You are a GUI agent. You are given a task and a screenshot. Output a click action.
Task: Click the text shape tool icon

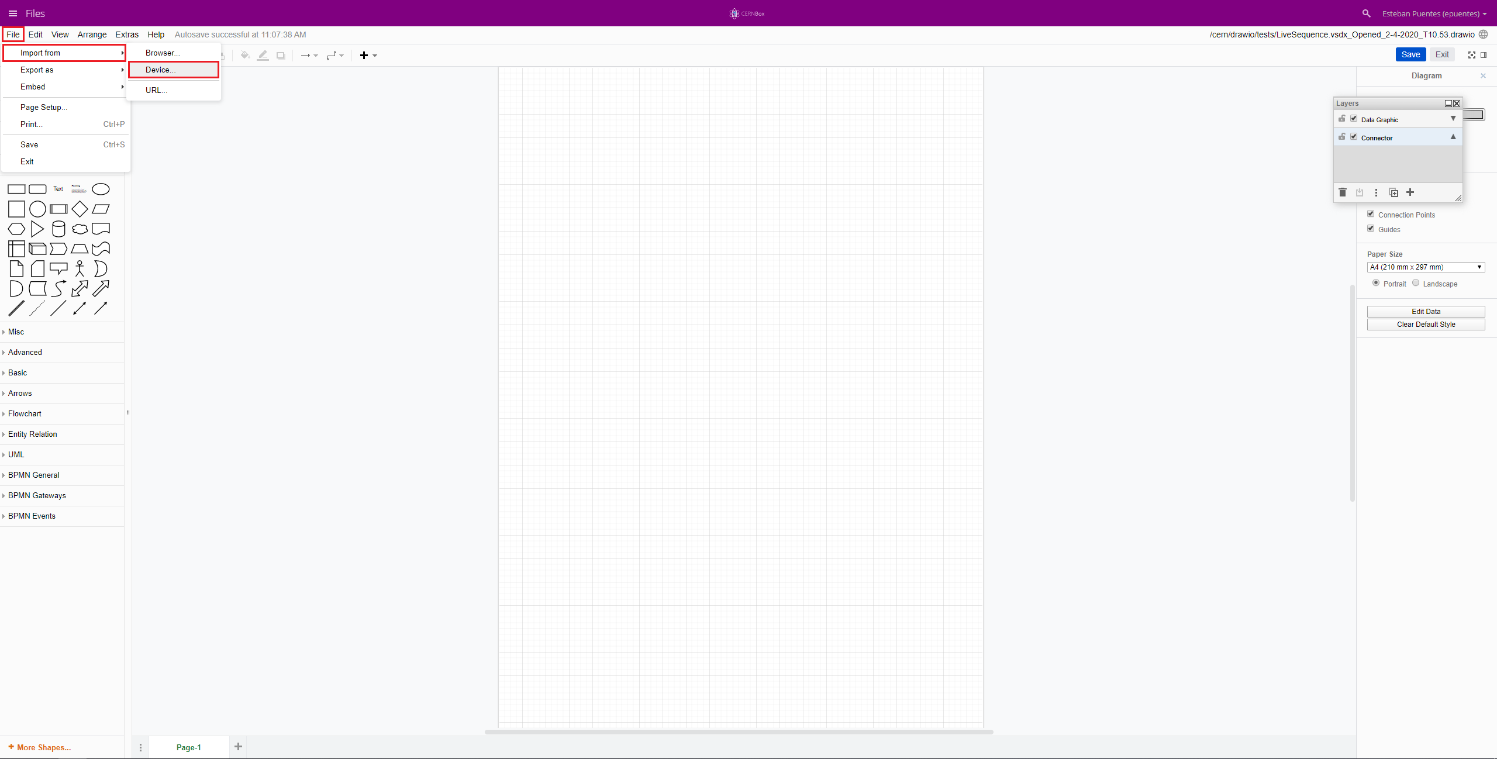58,188
